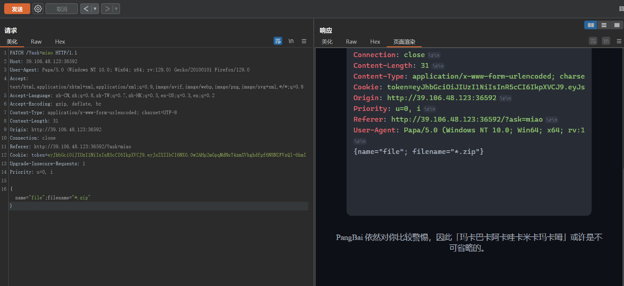Screen dimensions: 624x286
Task: Switch response view to Hex tab
Action: (375, 42)
